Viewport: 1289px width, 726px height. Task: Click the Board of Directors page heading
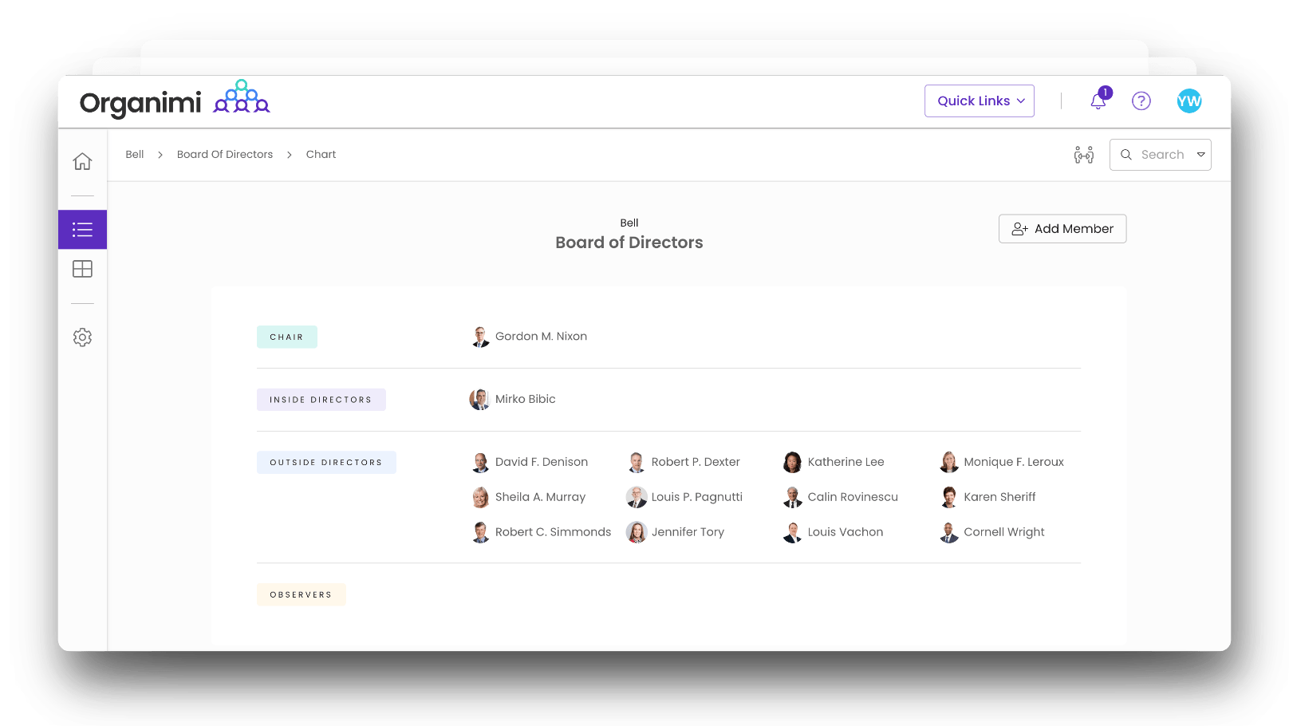629,243
